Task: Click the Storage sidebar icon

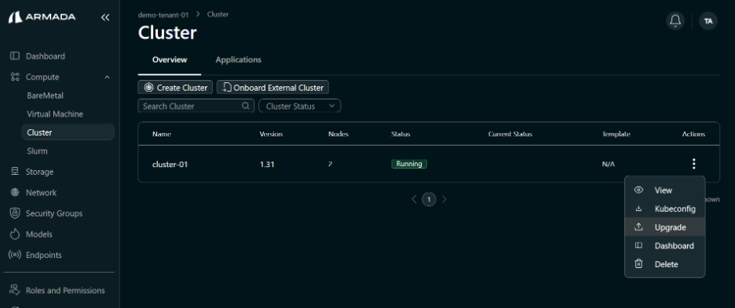Action: [x=15, y=172]
